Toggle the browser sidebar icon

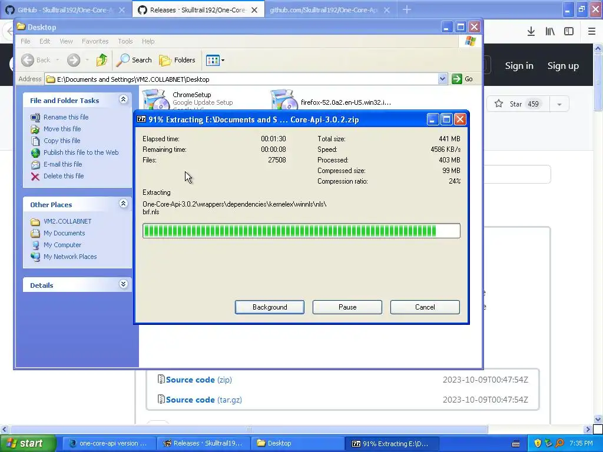(x=569, y=32)
